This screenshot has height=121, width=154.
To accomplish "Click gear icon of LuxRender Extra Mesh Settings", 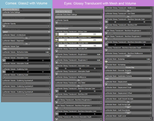I will click(101, 15).
